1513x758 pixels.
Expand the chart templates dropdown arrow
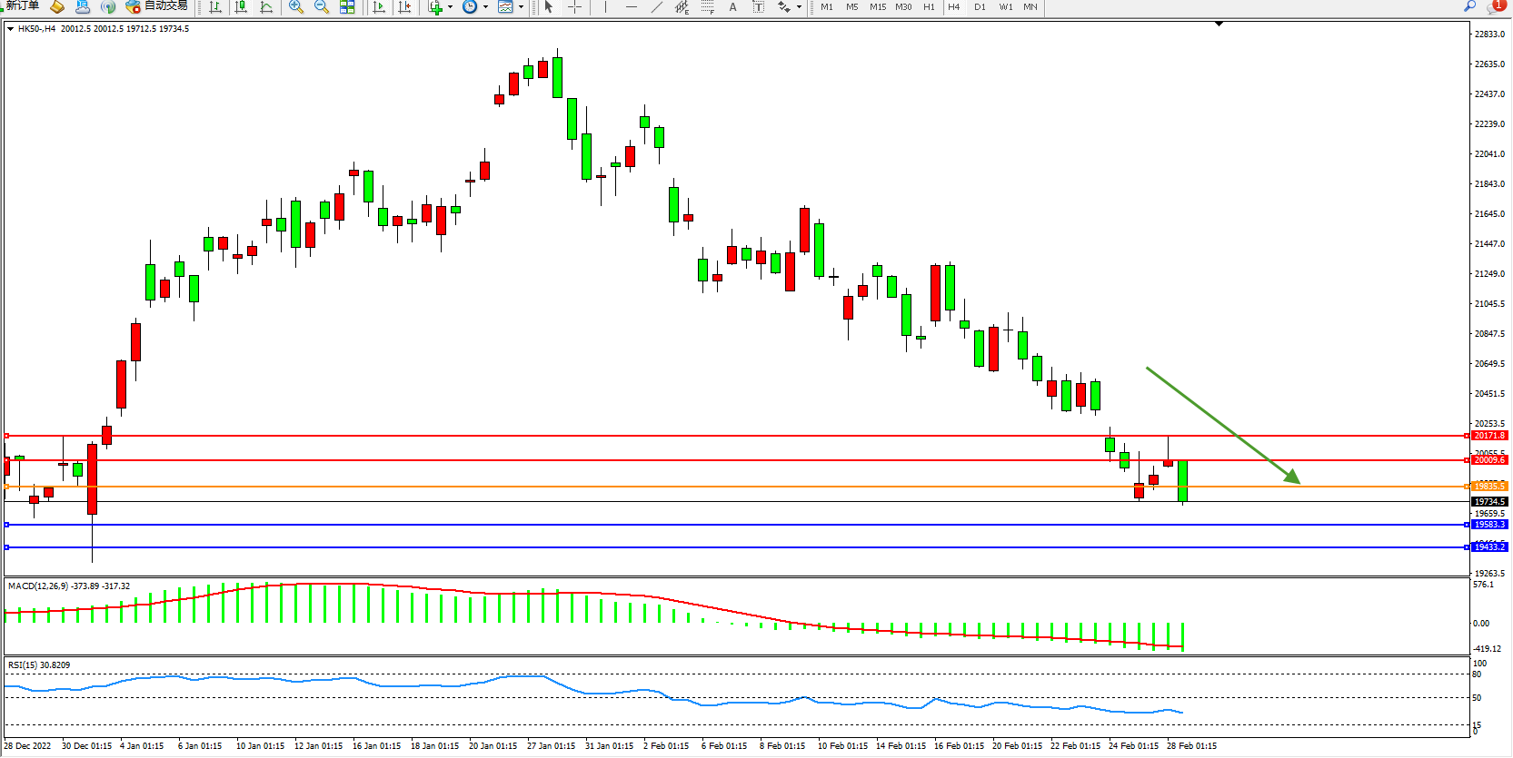pos(521,7)
